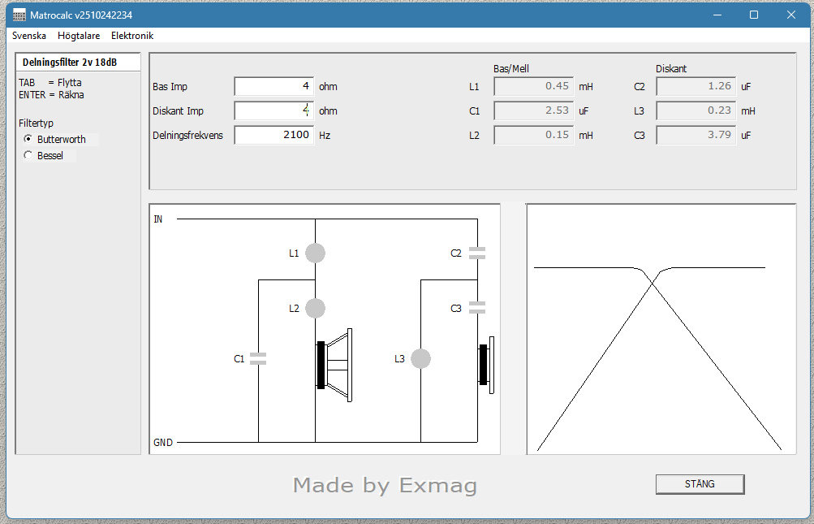Select the Bas Imp input field
814x524 pixels.
(274, 86)
